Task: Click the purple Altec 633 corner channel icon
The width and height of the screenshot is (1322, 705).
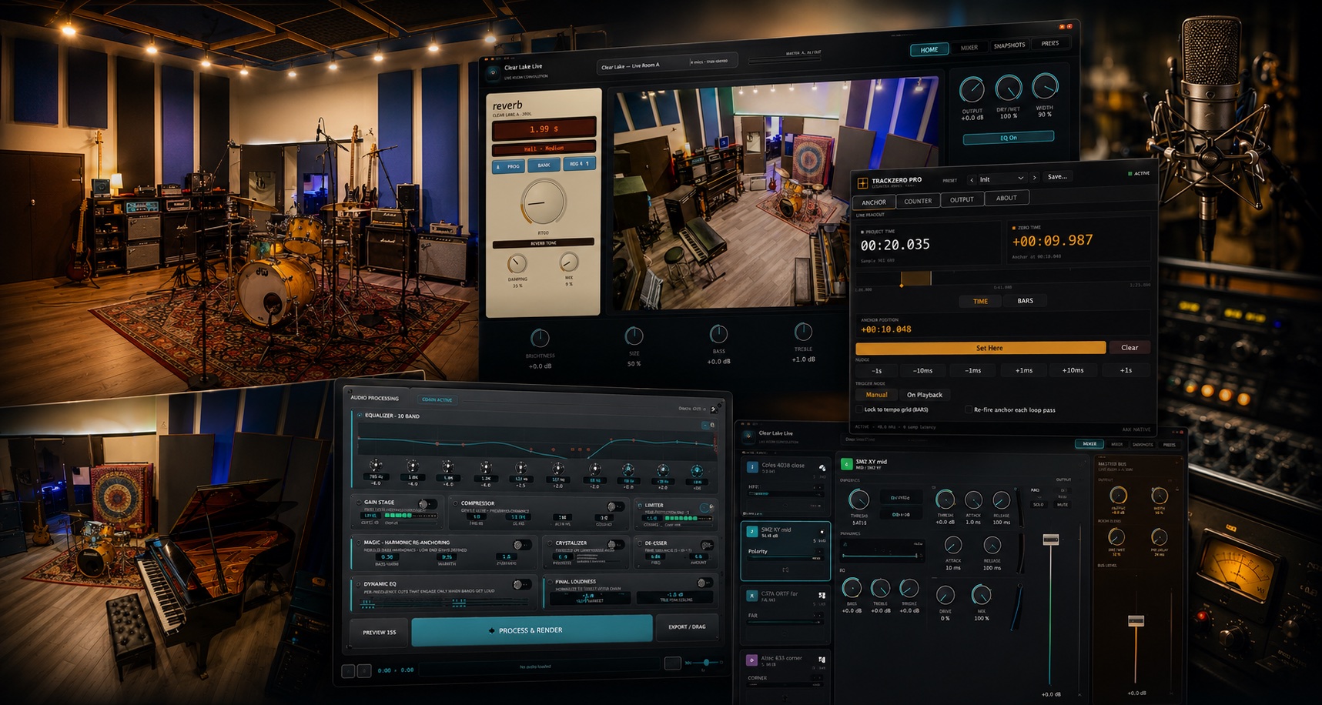Action: 751,660
